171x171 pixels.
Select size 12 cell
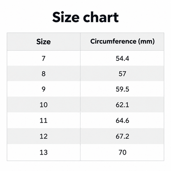click(44, 136)
